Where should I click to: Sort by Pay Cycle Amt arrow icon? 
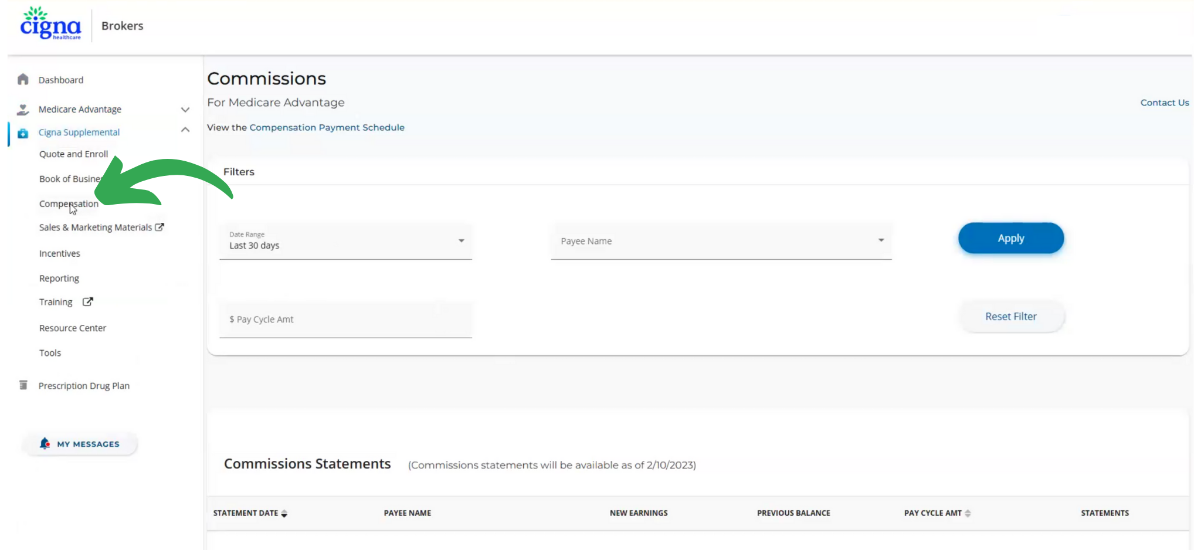pyautogui.click(x=968, y=513)
